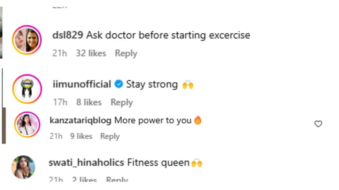339x190 pixels.
Task: View the 9 likes on kanzatariqblog's comment
Action: 82,136
